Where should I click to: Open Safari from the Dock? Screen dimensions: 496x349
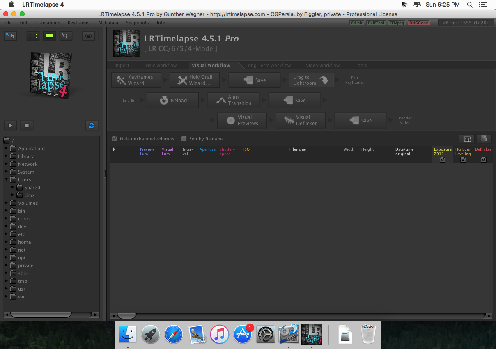coord(174,334)
